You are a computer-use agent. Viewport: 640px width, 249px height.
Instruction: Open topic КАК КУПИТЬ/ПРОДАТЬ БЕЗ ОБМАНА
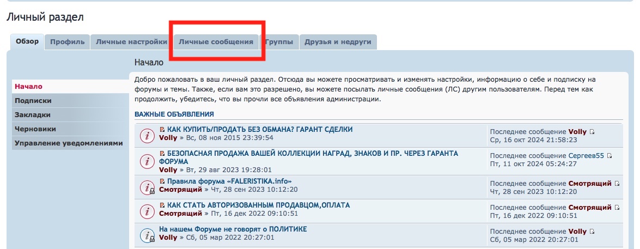tap(260, 129)
